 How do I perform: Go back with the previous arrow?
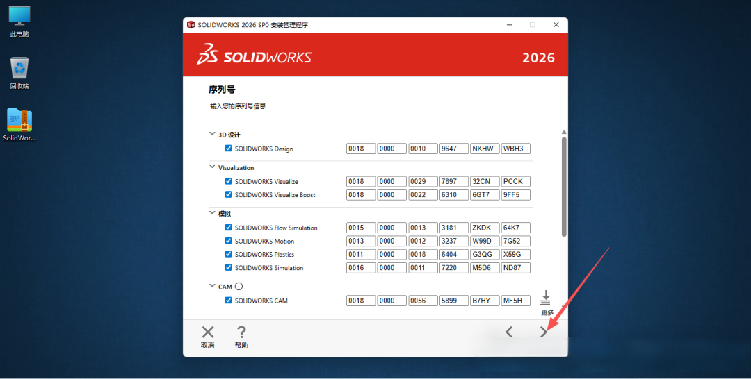click(x=509, y=331)
